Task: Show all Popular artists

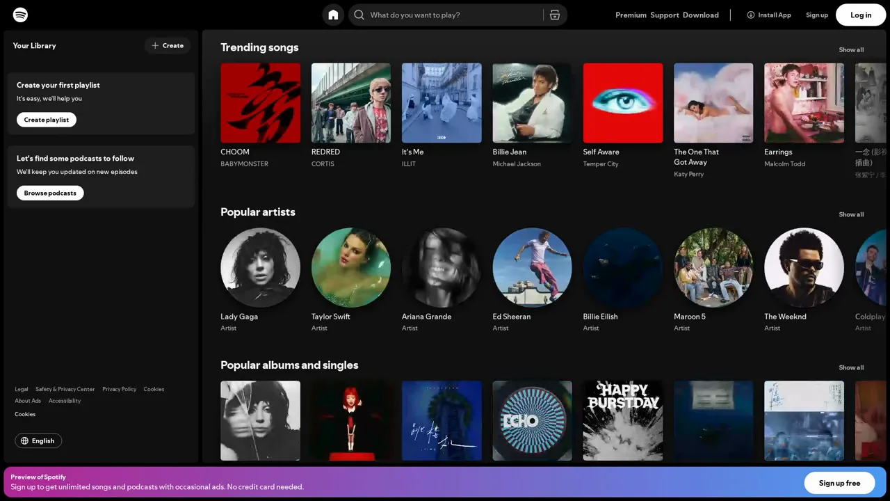Action: [x=851, y=214]
